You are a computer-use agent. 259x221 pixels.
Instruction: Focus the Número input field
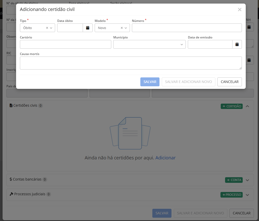click(x=187, y=28)
